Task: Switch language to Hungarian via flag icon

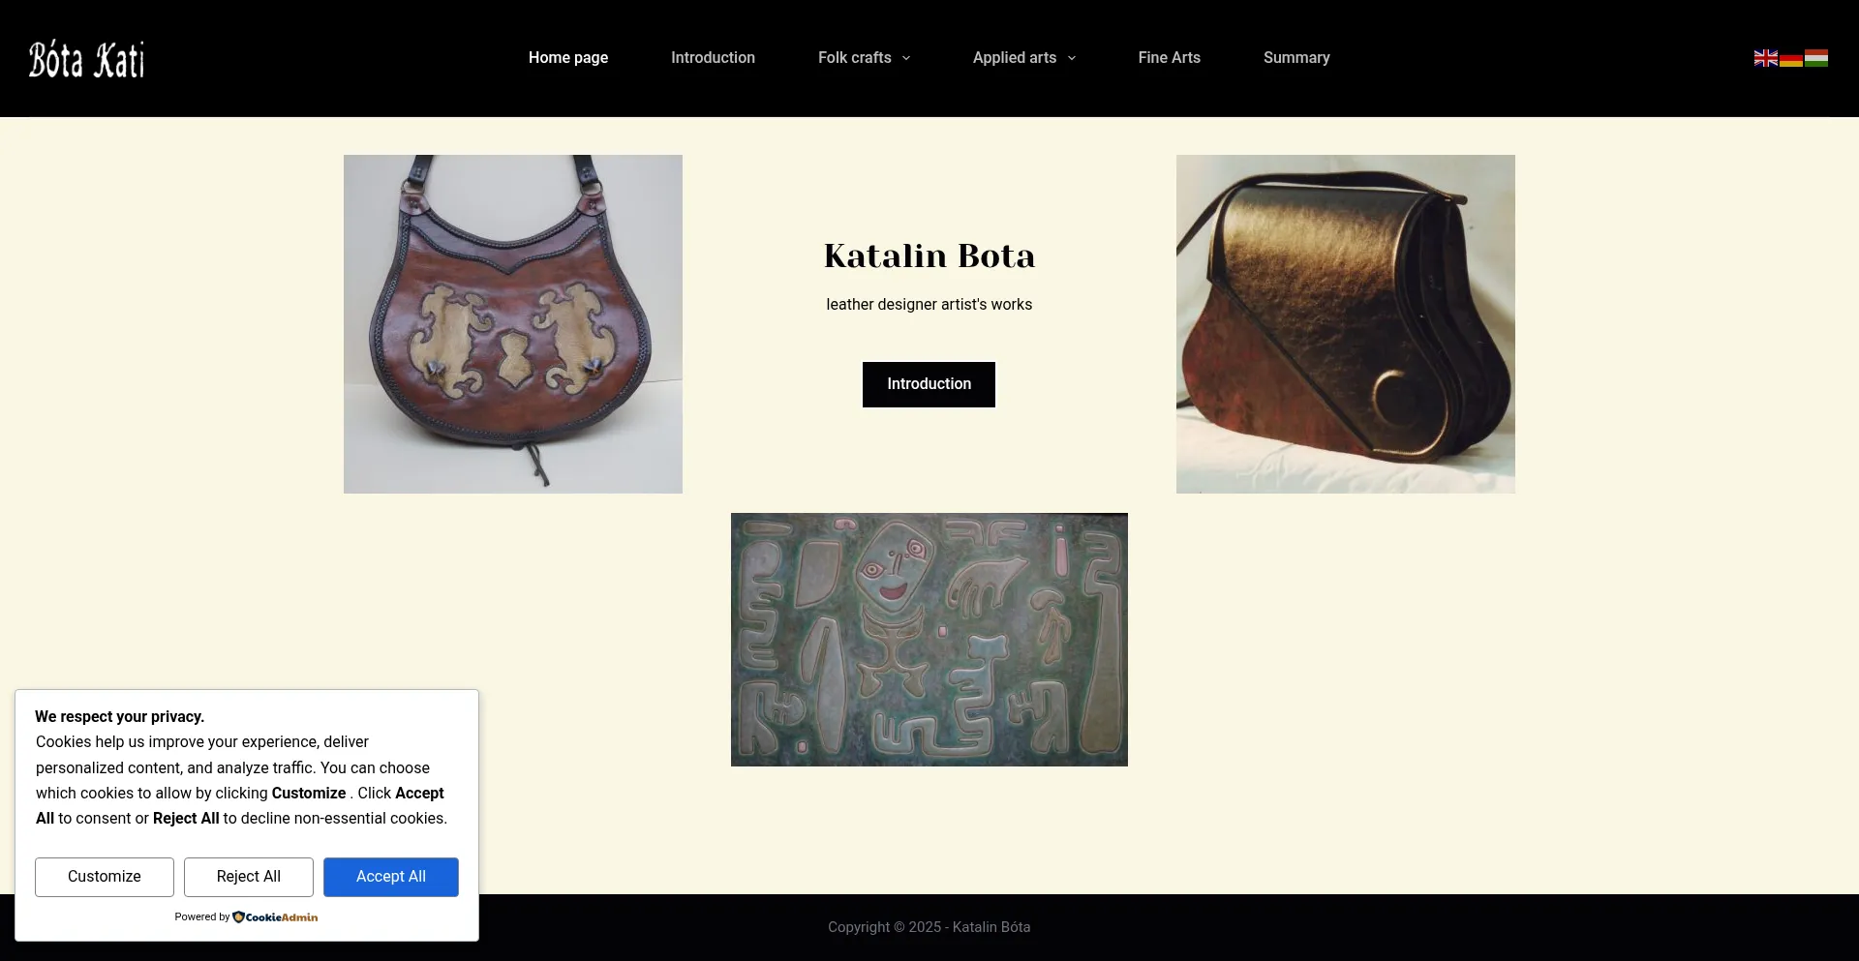Action: (x=1816, y=58)
